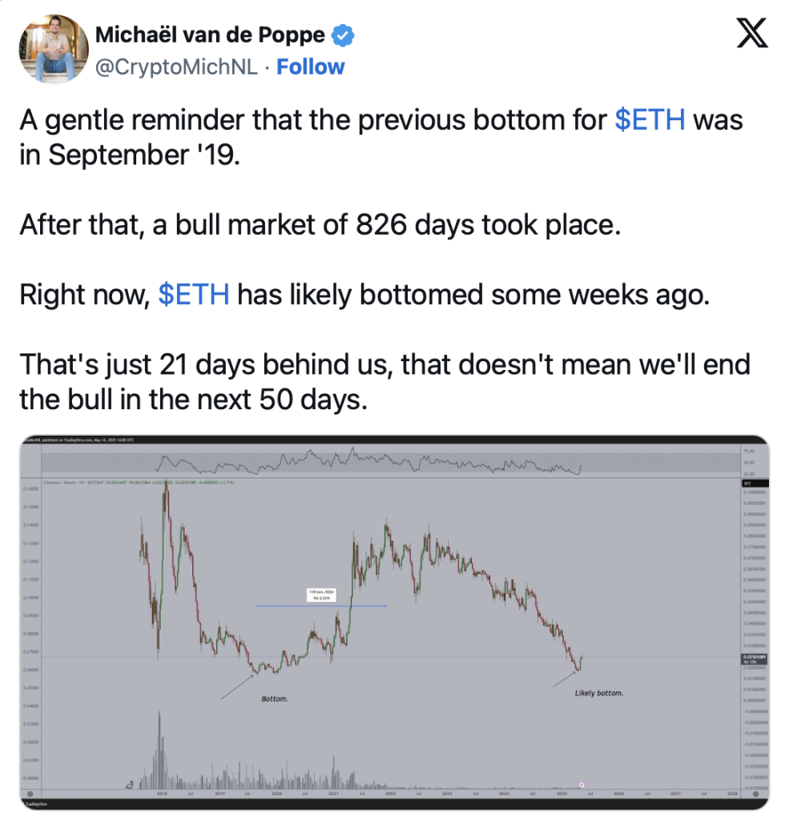Click the Follow link
The width and height of the screenshot is (785, 820).
310,67
